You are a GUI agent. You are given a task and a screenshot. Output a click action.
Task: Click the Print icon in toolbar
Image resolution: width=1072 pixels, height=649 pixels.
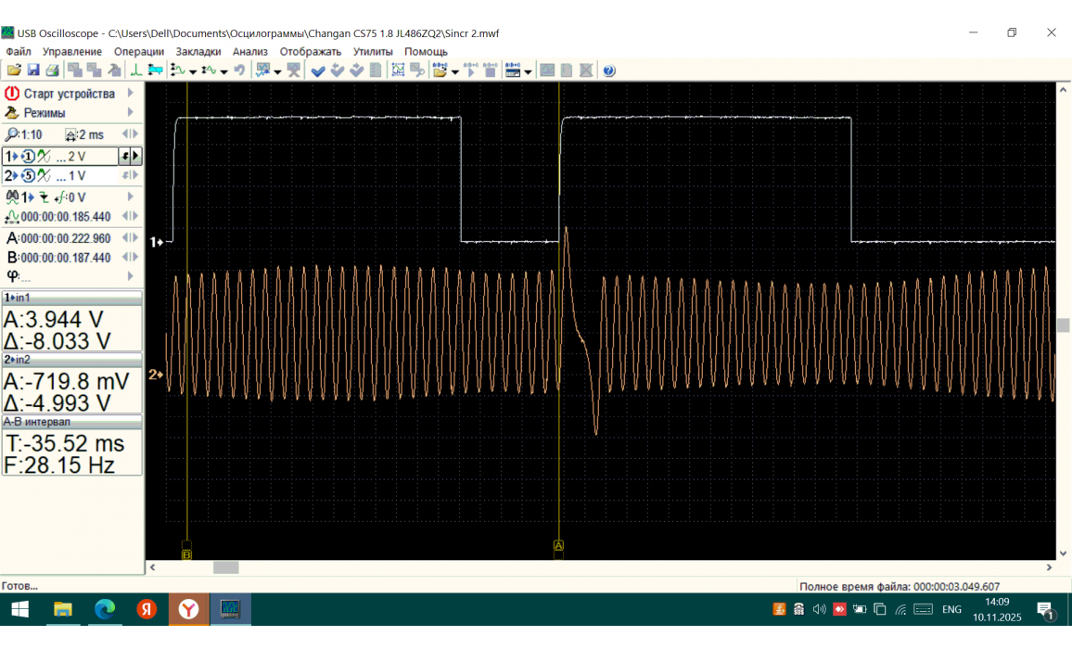(52, 70)
